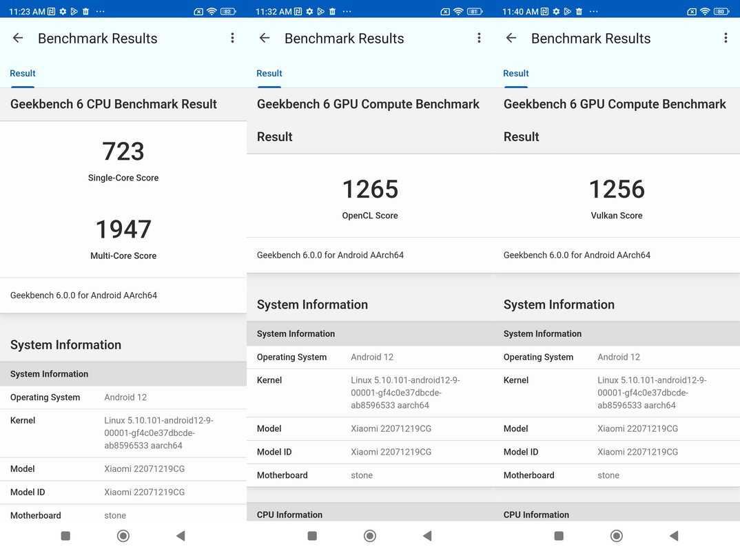Image resolution: width=740 pixels, height=551 pixels.
Task: Tap the 1256 Vulkan Score value
Action: 617,189
